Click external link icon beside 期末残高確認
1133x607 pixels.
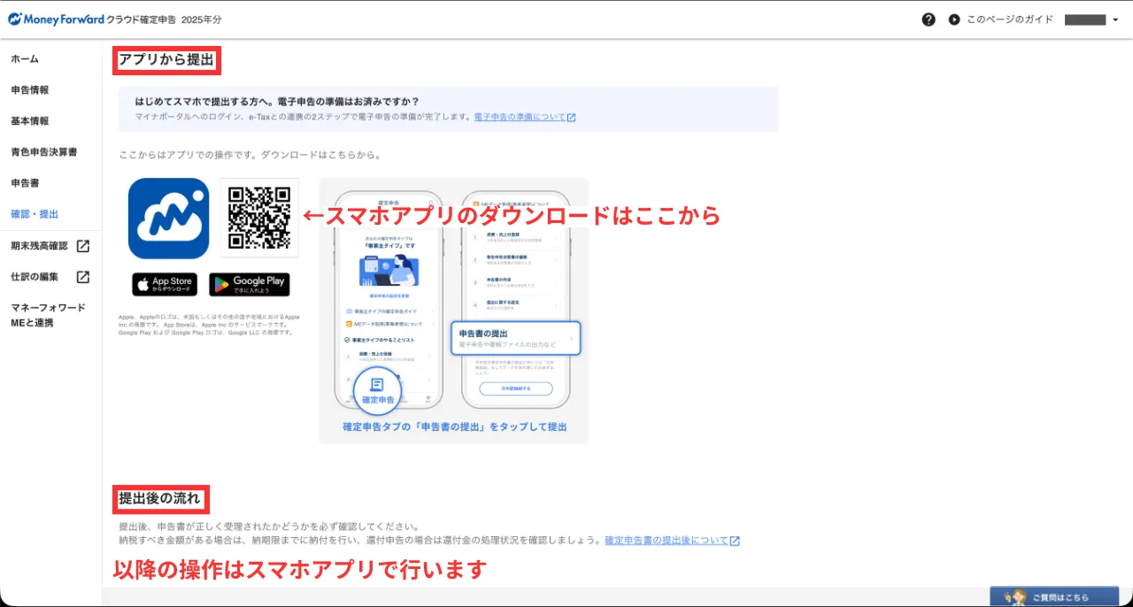click(82, 246)
